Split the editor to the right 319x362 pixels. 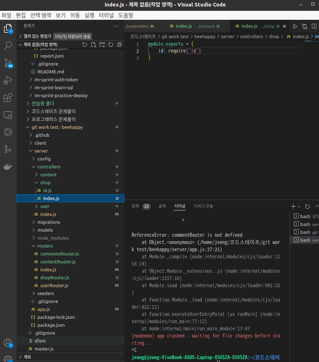point(314,26)
